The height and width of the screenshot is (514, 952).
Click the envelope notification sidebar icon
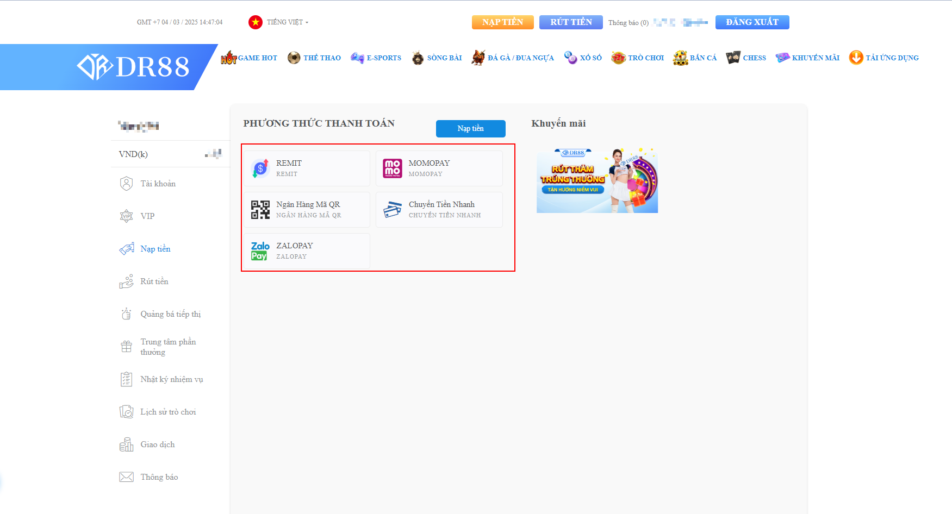[127, 477]
